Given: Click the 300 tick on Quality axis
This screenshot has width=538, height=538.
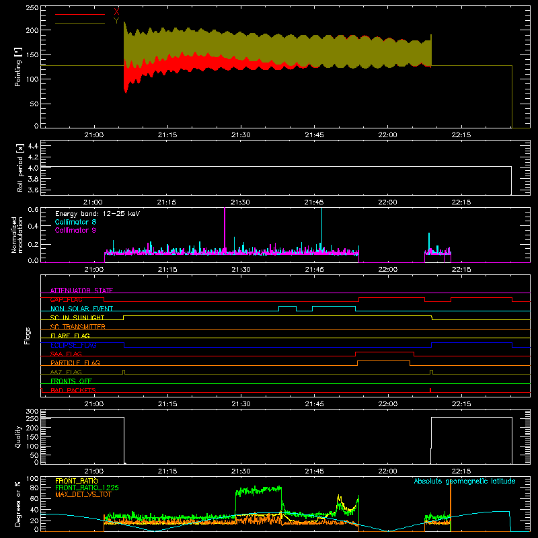Looking at the screenshot, I should click(32, 411).
